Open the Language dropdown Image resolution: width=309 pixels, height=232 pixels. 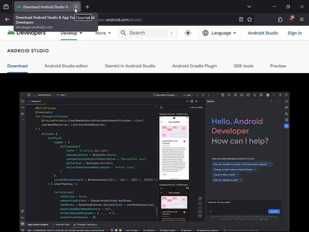tap(219, 33)
